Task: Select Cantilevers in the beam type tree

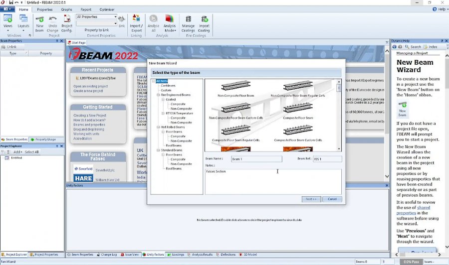Action: [x=168, y=86]
